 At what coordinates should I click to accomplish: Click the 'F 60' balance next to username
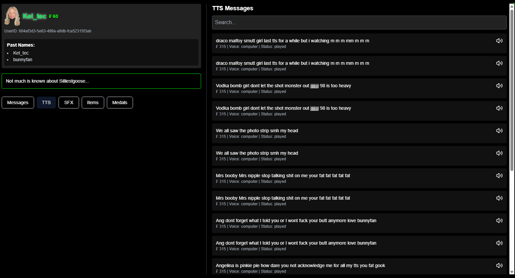(54, 16)
